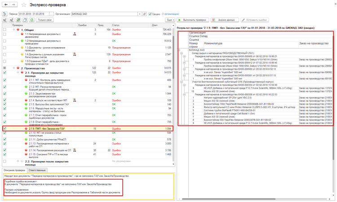Uncheck row 2.1.15 Списания ПФ и ГП
The height and width of the screenshot is (202, 337).
click(4, 154)
